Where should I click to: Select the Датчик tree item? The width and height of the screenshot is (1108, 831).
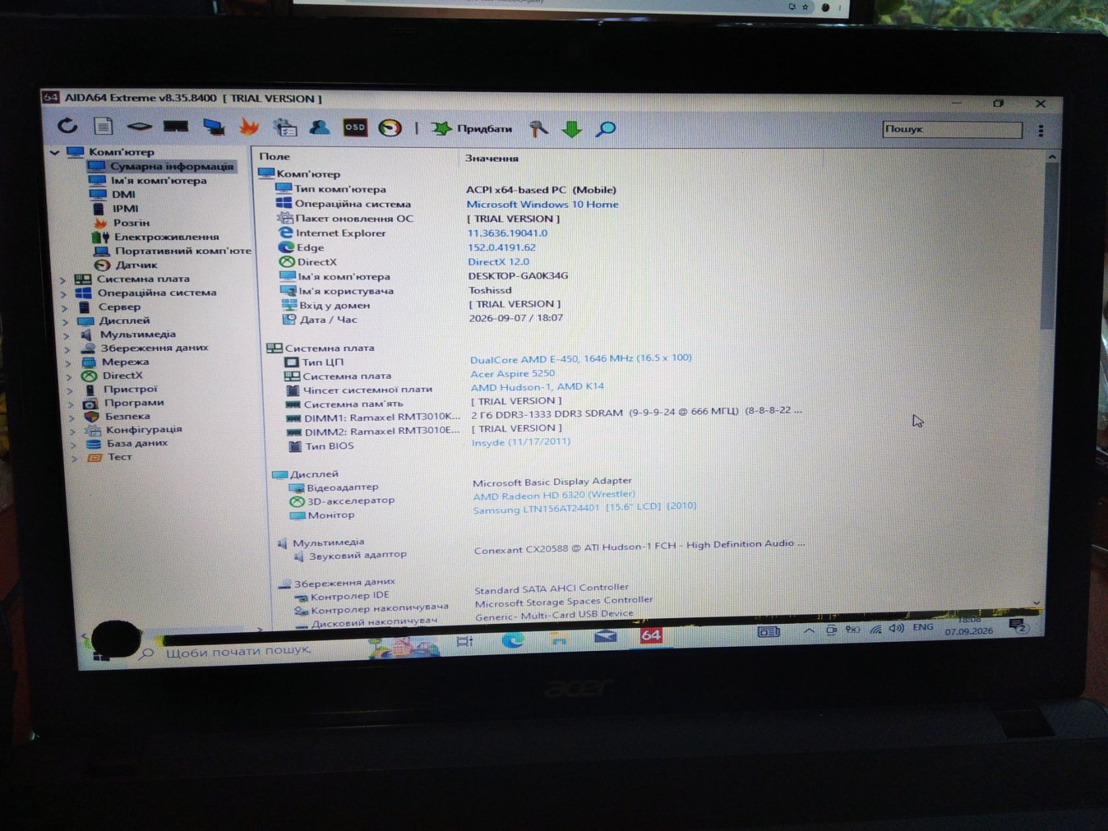pos(126,264)
